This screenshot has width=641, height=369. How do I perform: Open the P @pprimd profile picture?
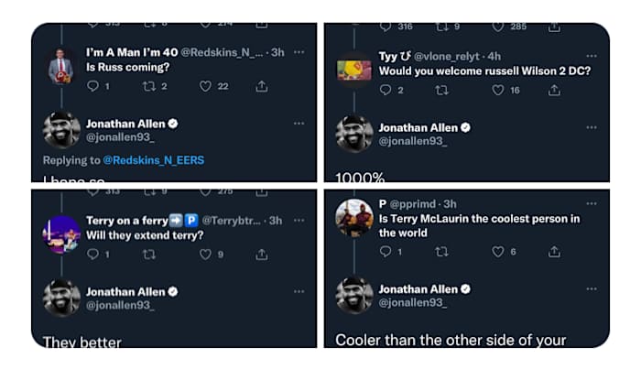point(354,218)
